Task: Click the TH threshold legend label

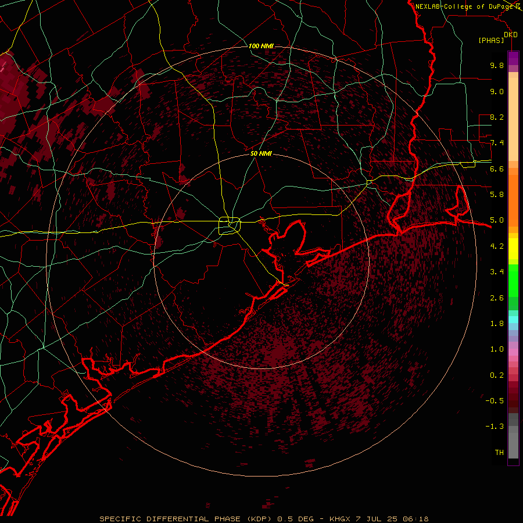Action: tap(499, 453)
